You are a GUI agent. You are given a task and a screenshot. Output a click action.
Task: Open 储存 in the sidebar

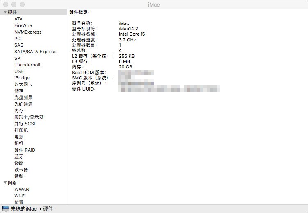coord(19,91)
